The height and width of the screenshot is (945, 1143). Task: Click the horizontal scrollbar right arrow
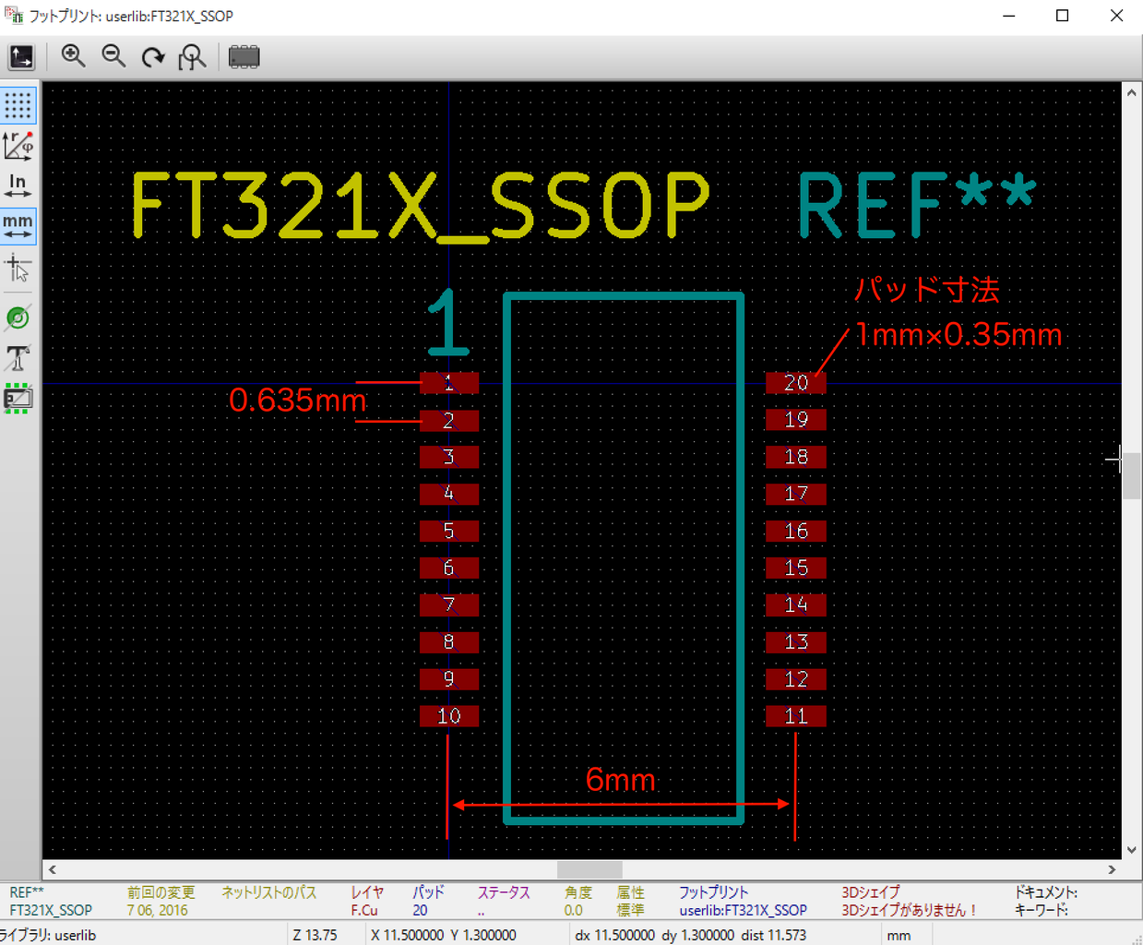click(x=1112, y=869)
